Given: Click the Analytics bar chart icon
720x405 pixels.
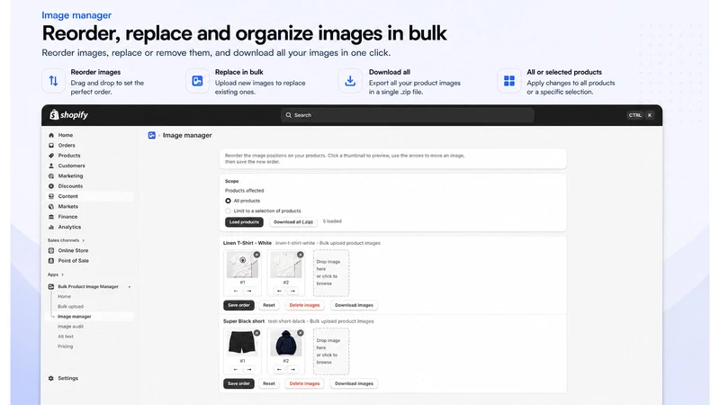Looking at the screenshot, I should tap(51, 227).
